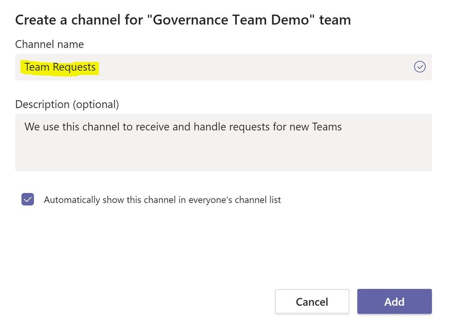Click the validation checkmark icon in name field
Viewport: 454px width, 334px height.
point(419,67)
